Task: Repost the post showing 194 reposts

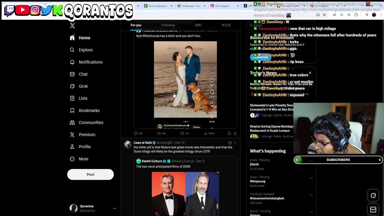Action: (159, 133)
